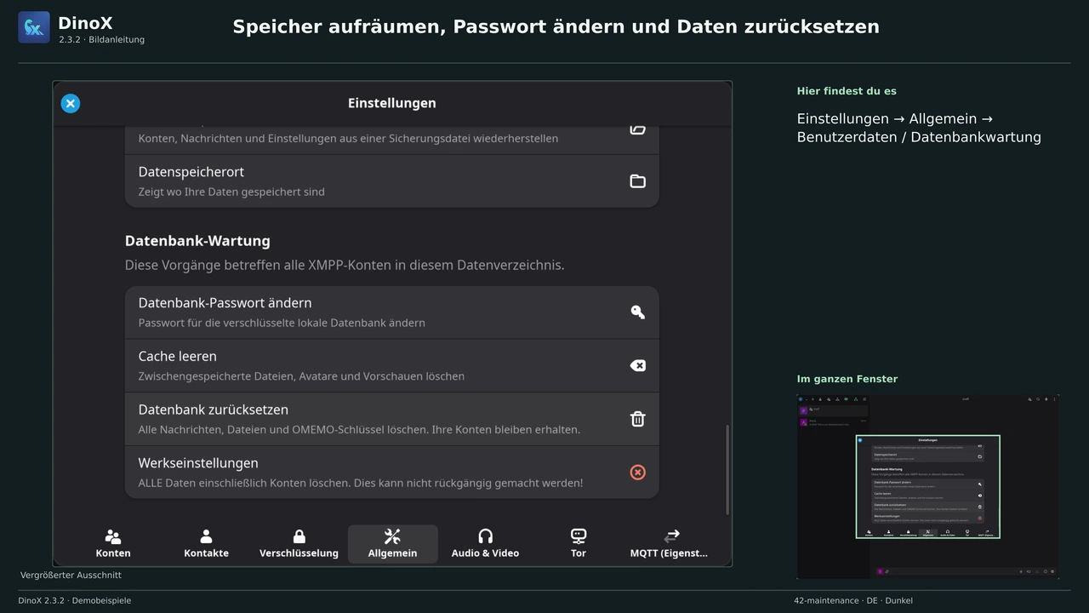Click the 'Zwischengespeicherte Dateien, Avatare' description

click(x=301, y=376)
